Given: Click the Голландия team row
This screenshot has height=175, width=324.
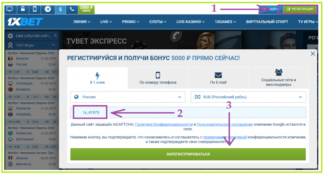Looking at the screenshot, I should pyautogui.click(x=32, y=83).
